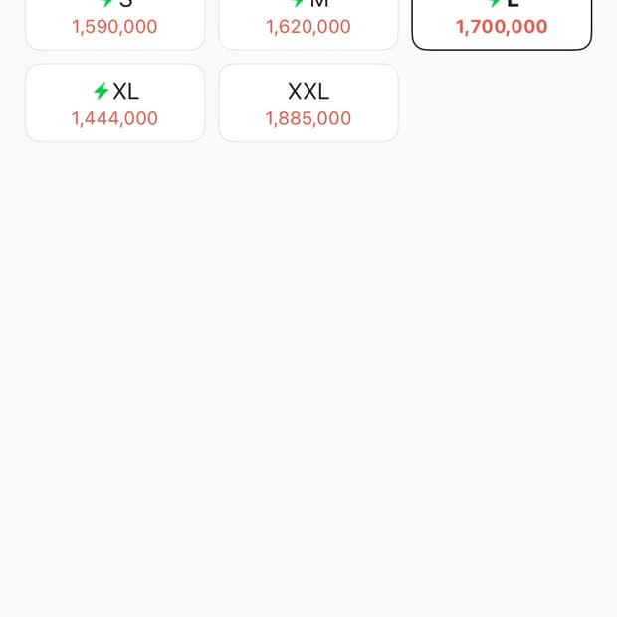Click the empty area below the size cards
Screen dimensions: 617x617
[x=308, y=378]
